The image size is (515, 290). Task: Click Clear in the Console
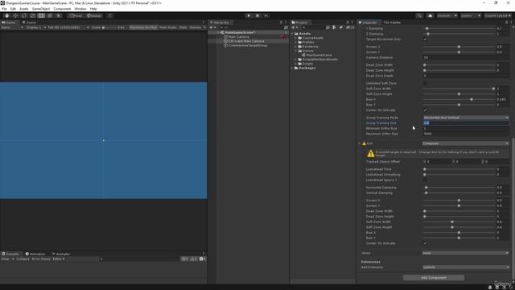coord(6,259)
